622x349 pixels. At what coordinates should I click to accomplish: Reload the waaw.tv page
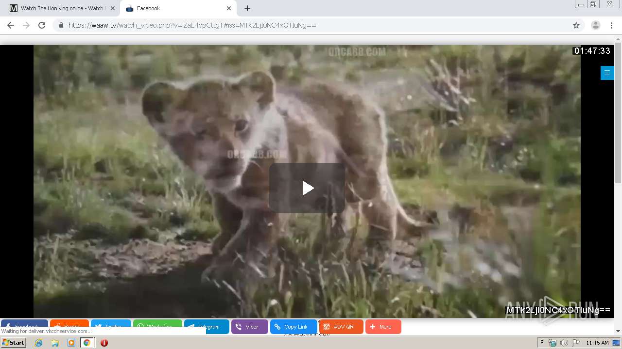tap(42, 25)
